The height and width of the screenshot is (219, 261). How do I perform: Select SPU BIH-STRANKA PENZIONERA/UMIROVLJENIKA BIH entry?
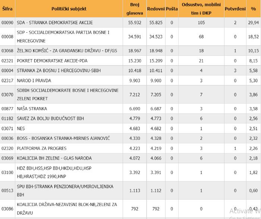[x=65, y=190]
